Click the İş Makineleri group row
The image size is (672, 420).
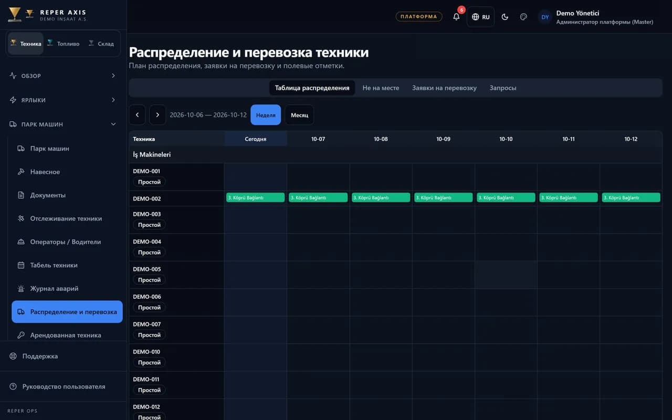point(395,155)
